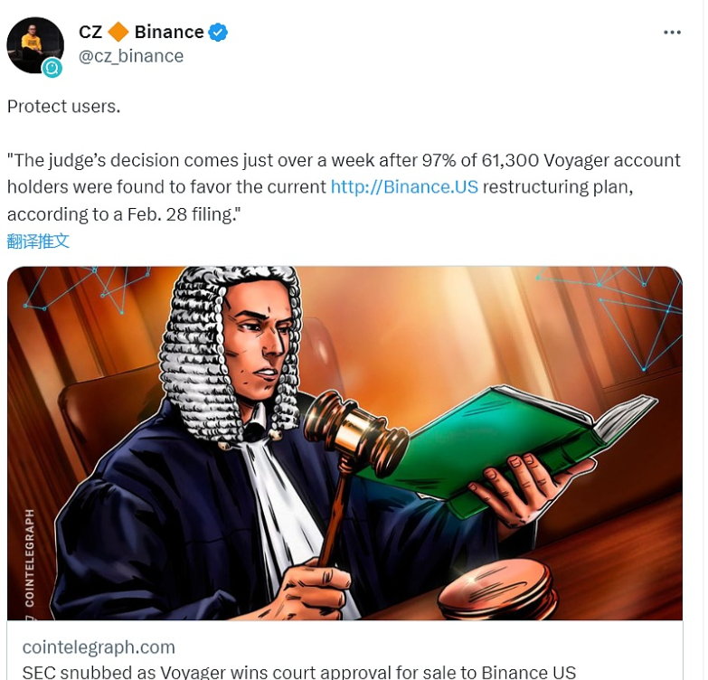Click the Protect users tweet text
This screenshot has height=680, width=708.
[63, 107]
